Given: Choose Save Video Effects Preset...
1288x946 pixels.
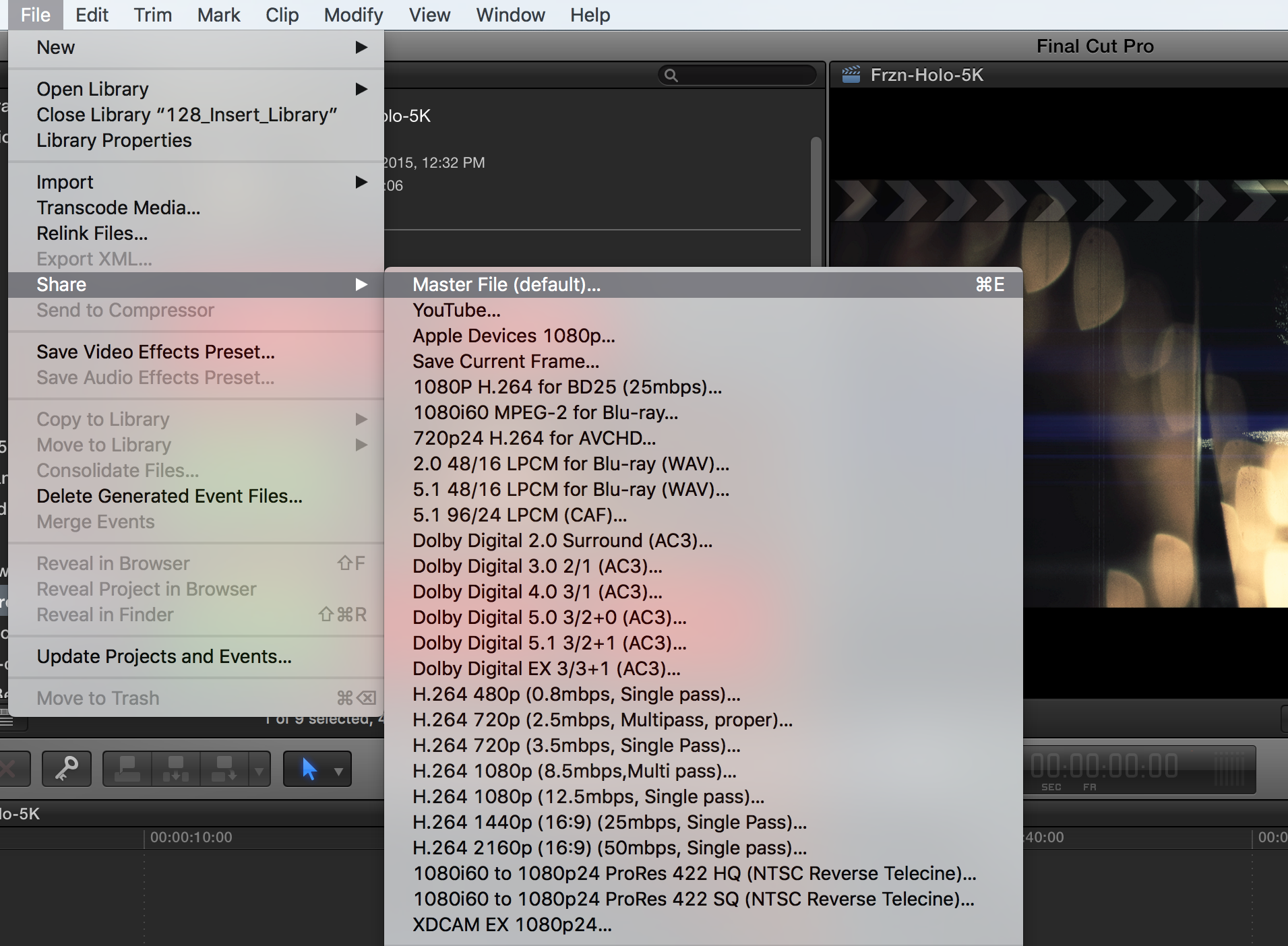Looking at the screenshot, I should tap(196, 352).
